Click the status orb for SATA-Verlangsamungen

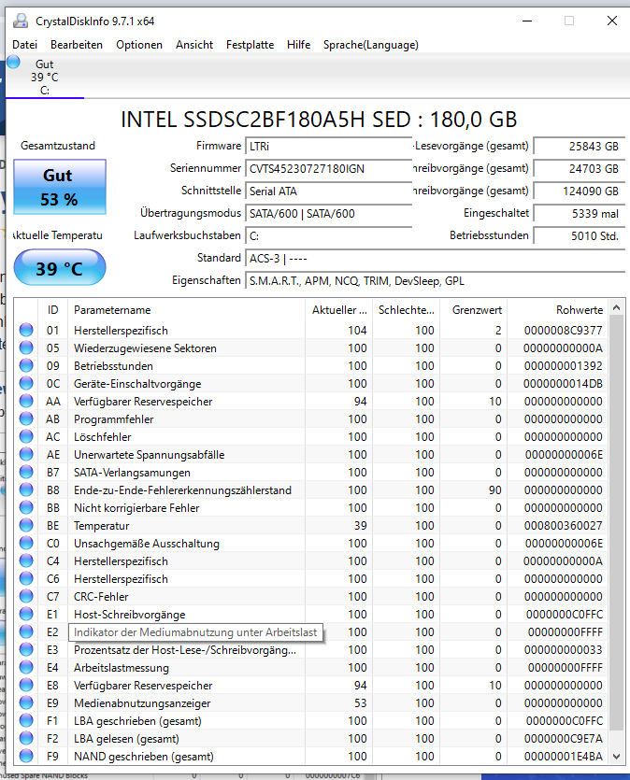pos(26,472)
